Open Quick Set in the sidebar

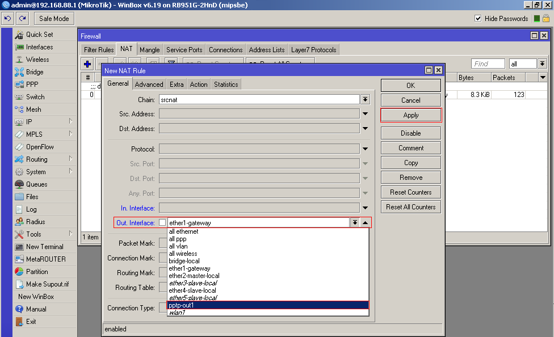(39, 35)
